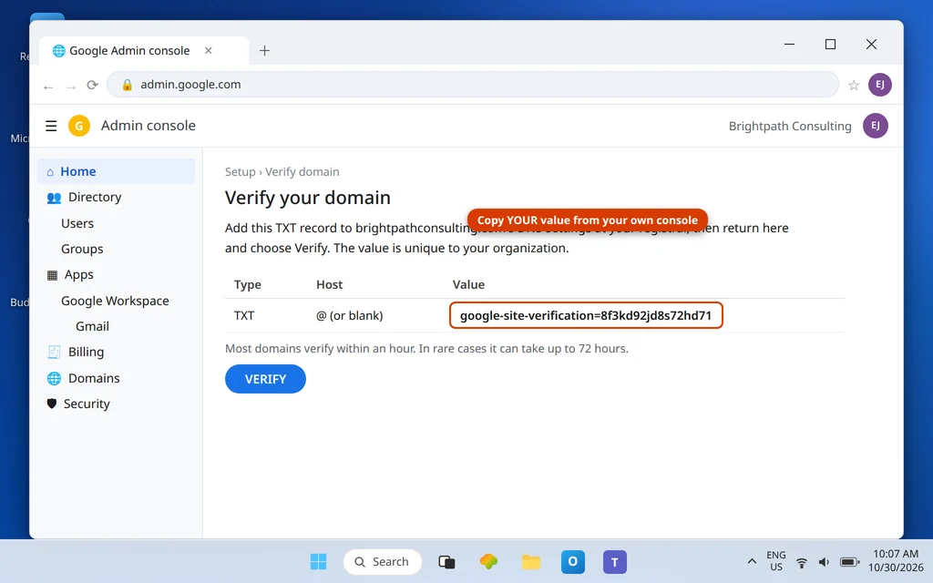933x583 pixels.
Task: Click the Billing receipt icon
Action: pyautogui.click(x=54, y=353)
